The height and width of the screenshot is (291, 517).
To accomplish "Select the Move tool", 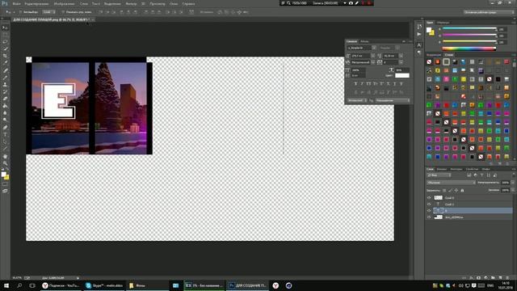I will 5,27.
